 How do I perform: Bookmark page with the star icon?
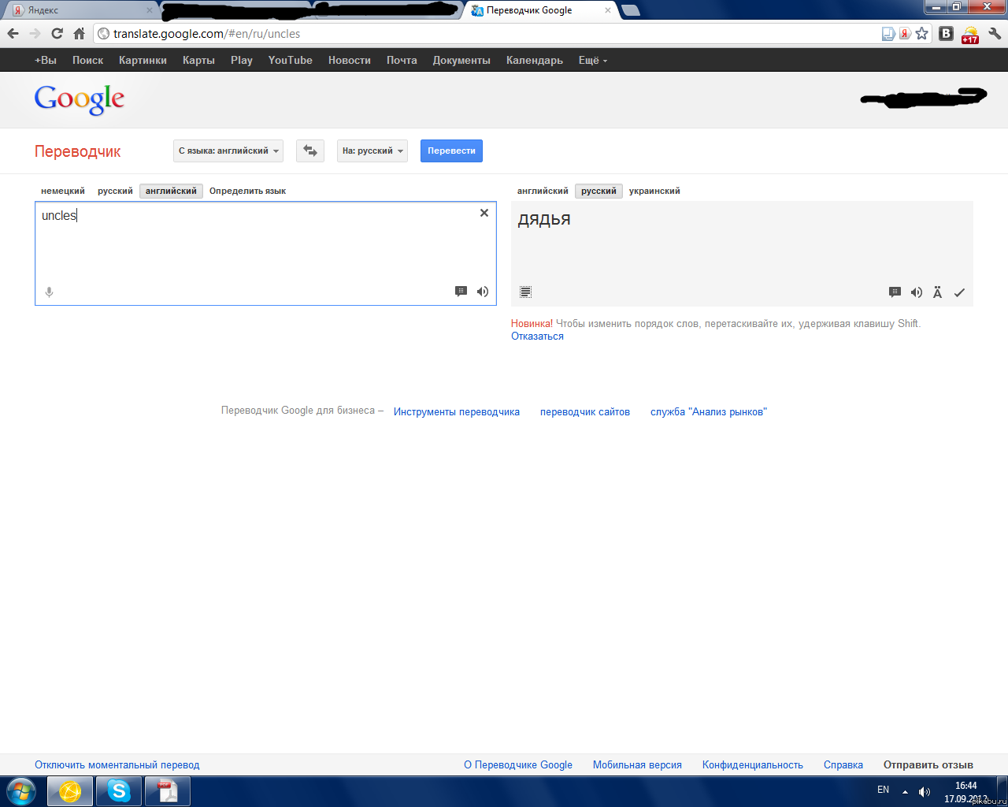pyautogui.click(x=922, y=33)
